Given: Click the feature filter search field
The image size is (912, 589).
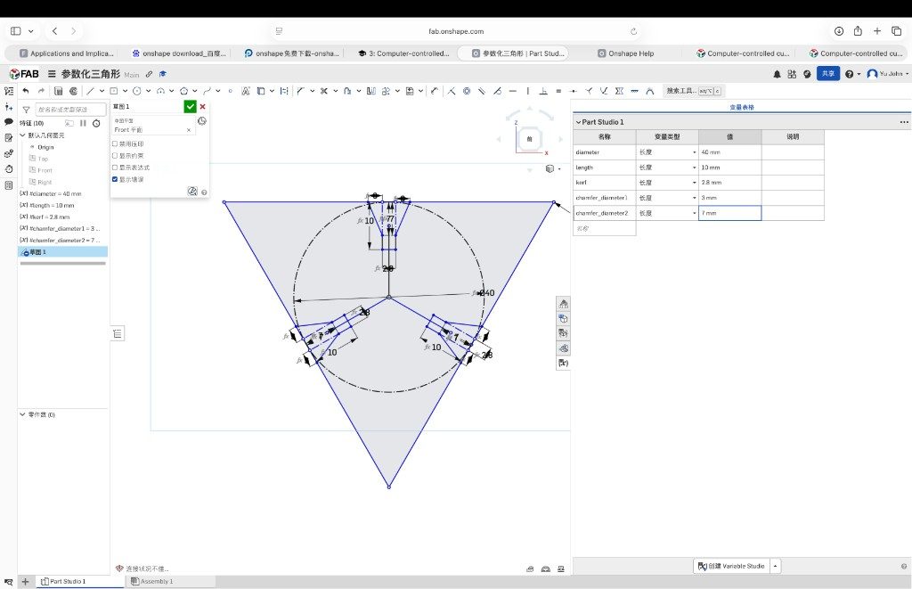Looking at the screenshot, I should click(70, 110).
